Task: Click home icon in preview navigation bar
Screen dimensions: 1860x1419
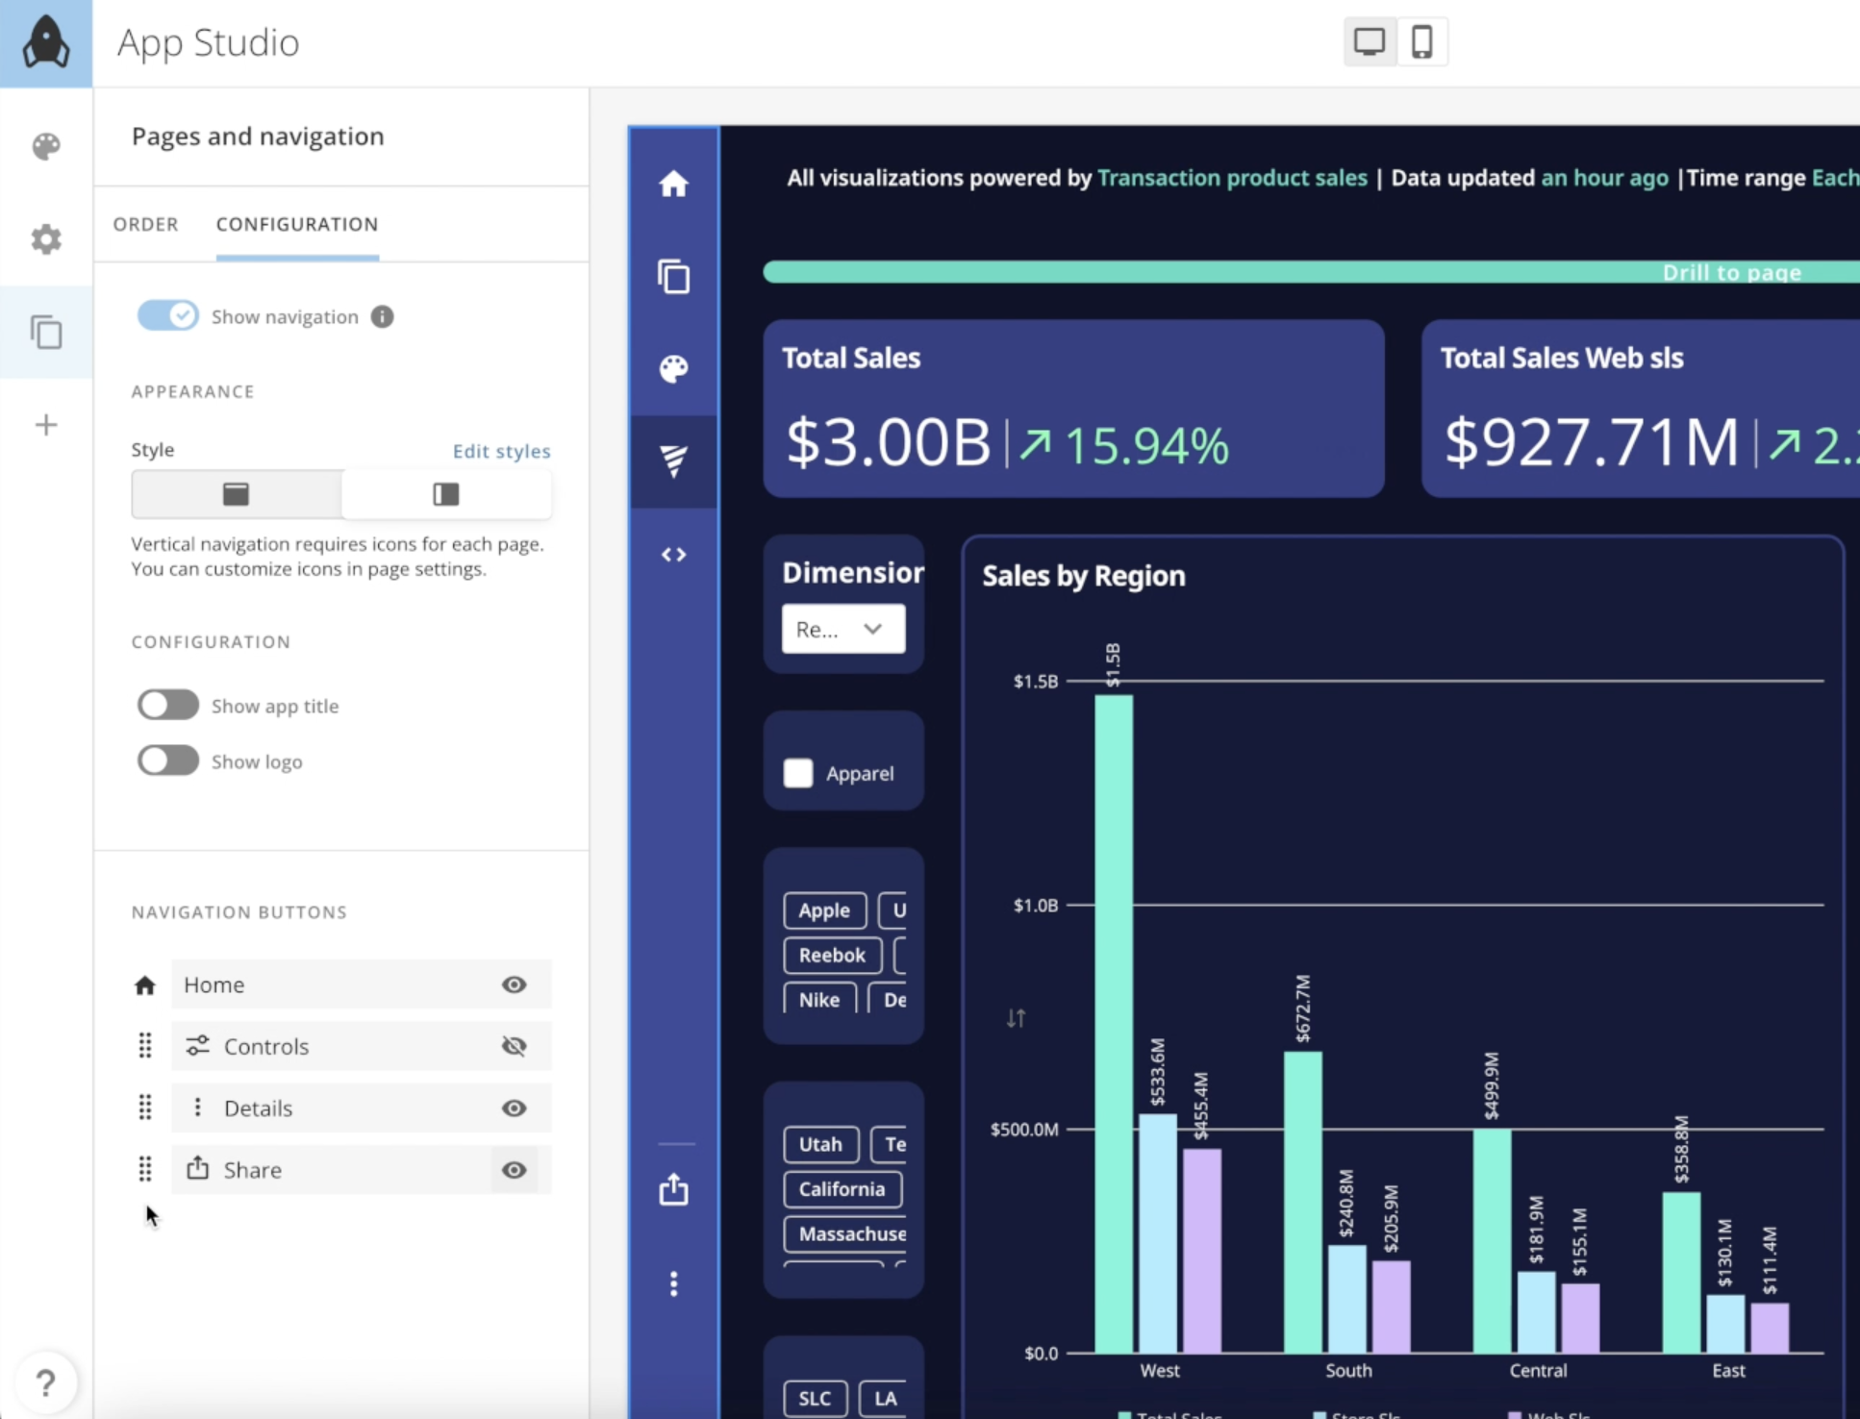Action: [x=673, y=184]
